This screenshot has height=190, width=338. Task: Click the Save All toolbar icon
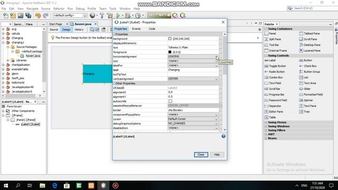pos(28,15)
